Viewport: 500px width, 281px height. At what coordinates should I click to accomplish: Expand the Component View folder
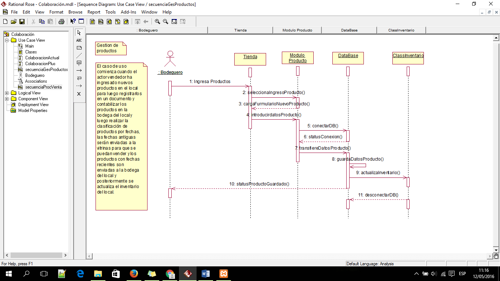tap(7, 99)
